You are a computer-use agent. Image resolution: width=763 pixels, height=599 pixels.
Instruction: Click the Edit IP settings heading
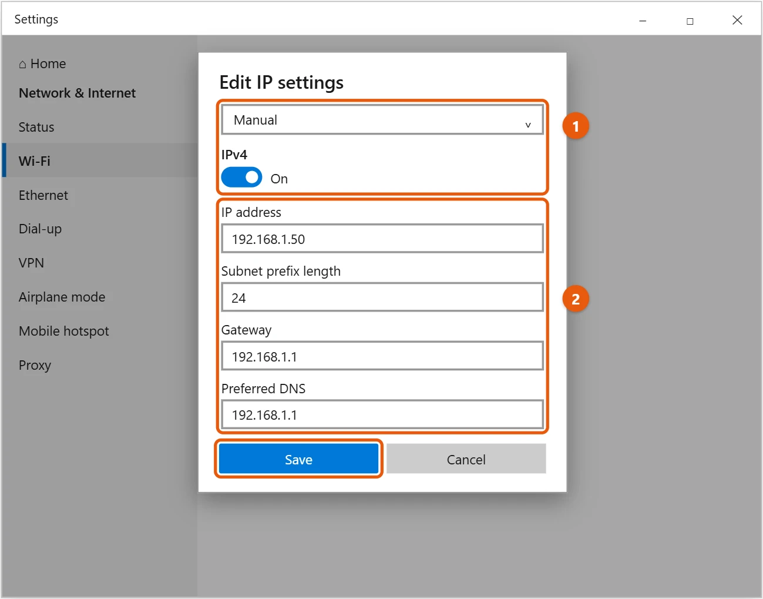click(x=281, y=82)
